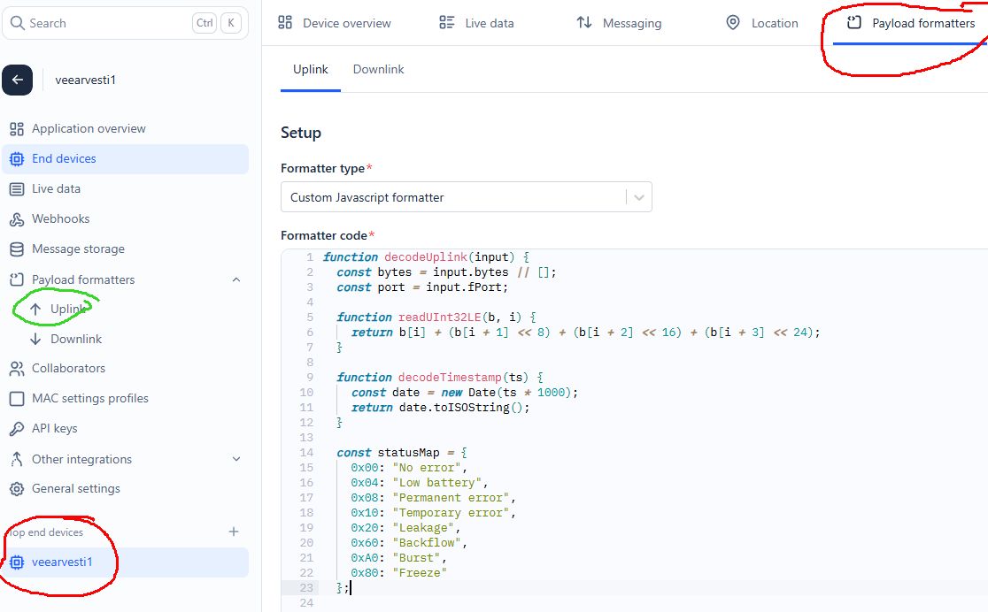The height and width of the screenshot is (612, 988).
Task: Click the General settings gear icon
Action: (x=16, y=489)
